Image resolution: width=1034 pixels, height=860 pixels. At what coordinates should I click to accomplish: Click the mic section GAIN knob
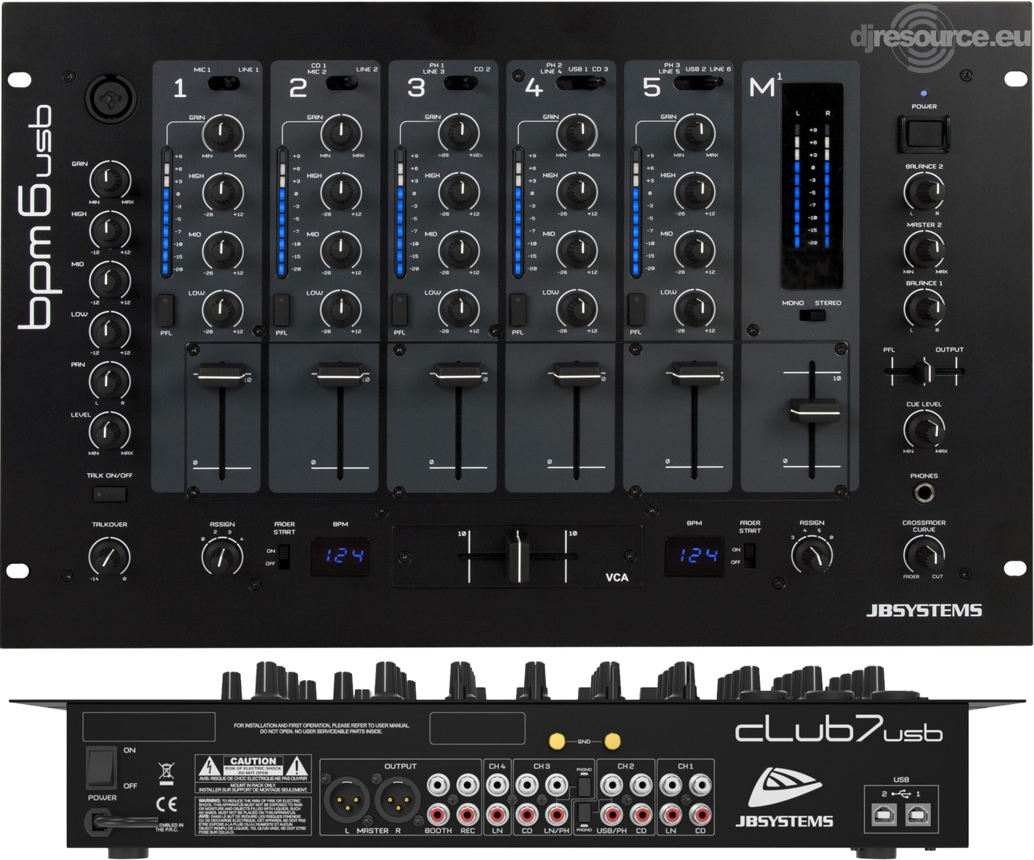109,180
